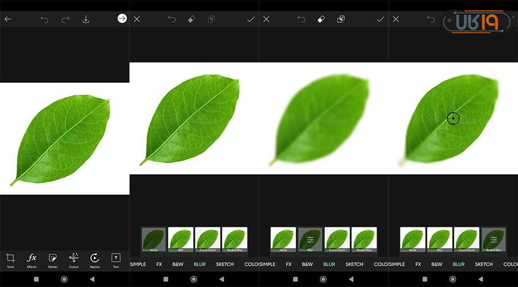Tap the Replay tool icon
Screen dimensions: 518x287
(95, 259)
